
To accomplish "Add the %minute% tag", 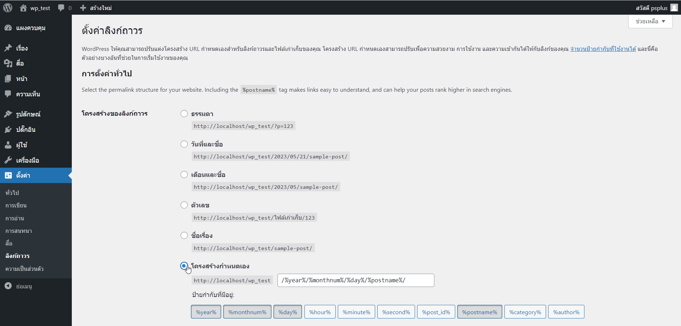I will pos(356,312).
